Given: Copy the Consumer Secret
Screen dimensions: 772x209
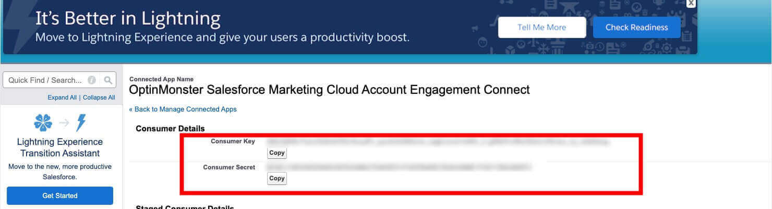Looking at the screenshot, I should point(276,178).
